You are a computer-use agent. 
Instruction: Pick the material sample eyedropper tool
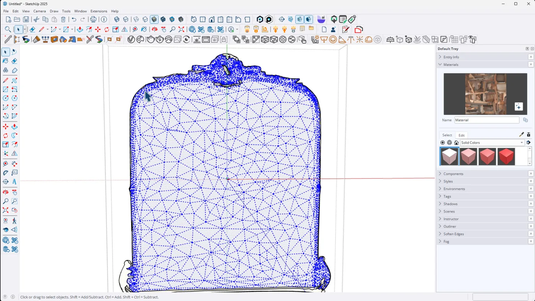(x=521, y=135)
